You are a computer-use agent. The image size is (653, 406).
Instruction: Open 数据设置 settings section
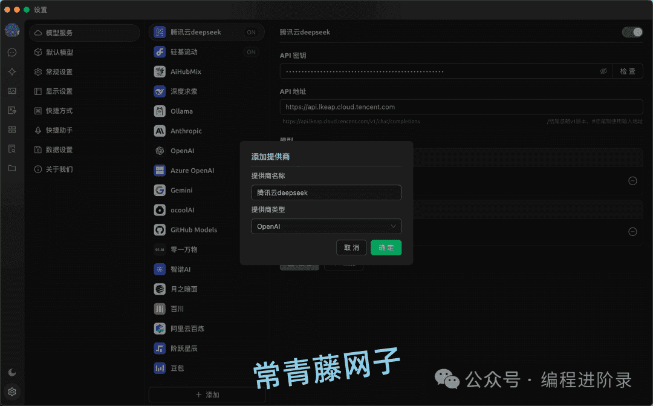[84, 149]
